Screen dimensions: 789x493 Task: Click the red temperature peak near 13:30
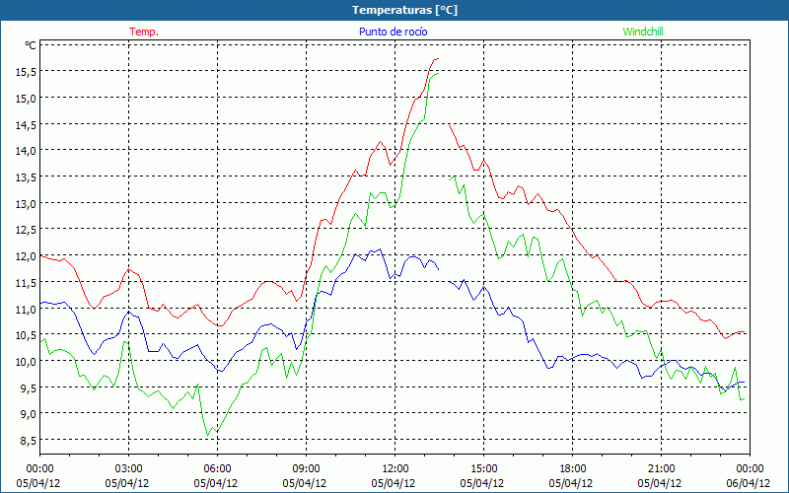click(x=437, y=59)
